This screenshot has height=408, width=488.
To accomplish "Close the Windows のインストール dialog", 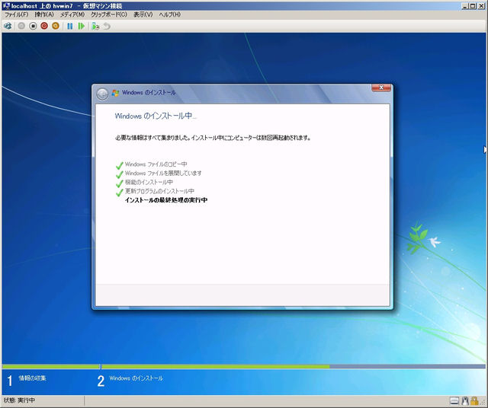I will (381, 88).
